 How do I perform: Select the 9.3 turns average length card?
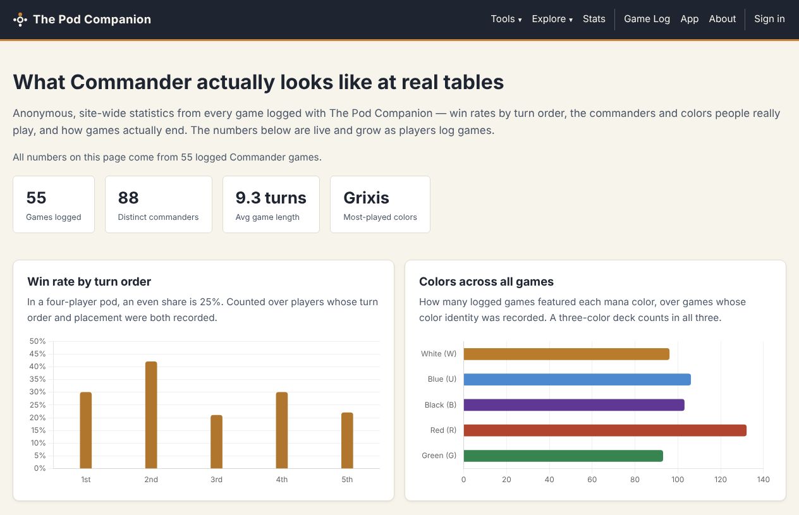tap(271, 204)
